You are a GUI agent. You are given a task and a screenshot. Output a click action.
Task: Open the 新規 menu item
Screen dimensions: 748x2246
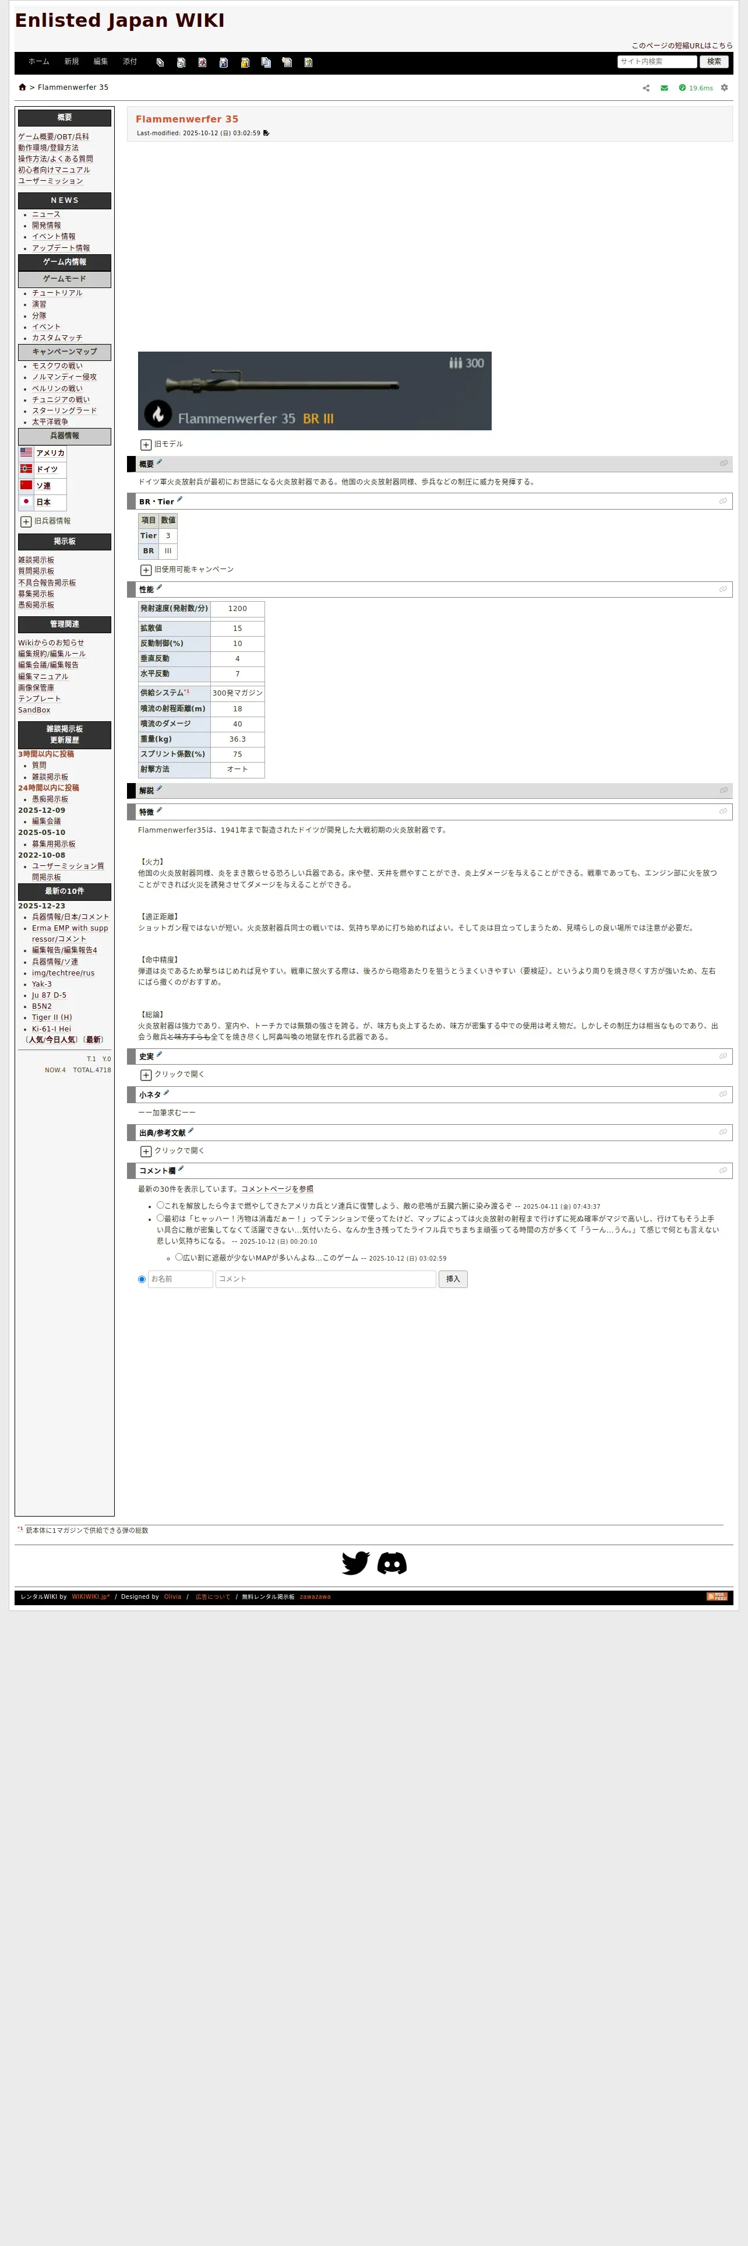point(72,62)
